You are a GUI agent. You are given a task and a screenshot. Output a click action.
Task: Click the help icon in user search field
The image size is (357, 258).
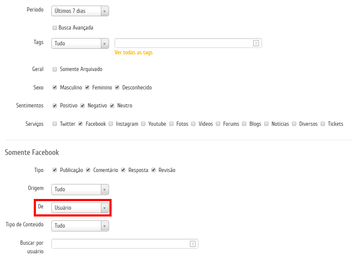(x=193, y=244)
